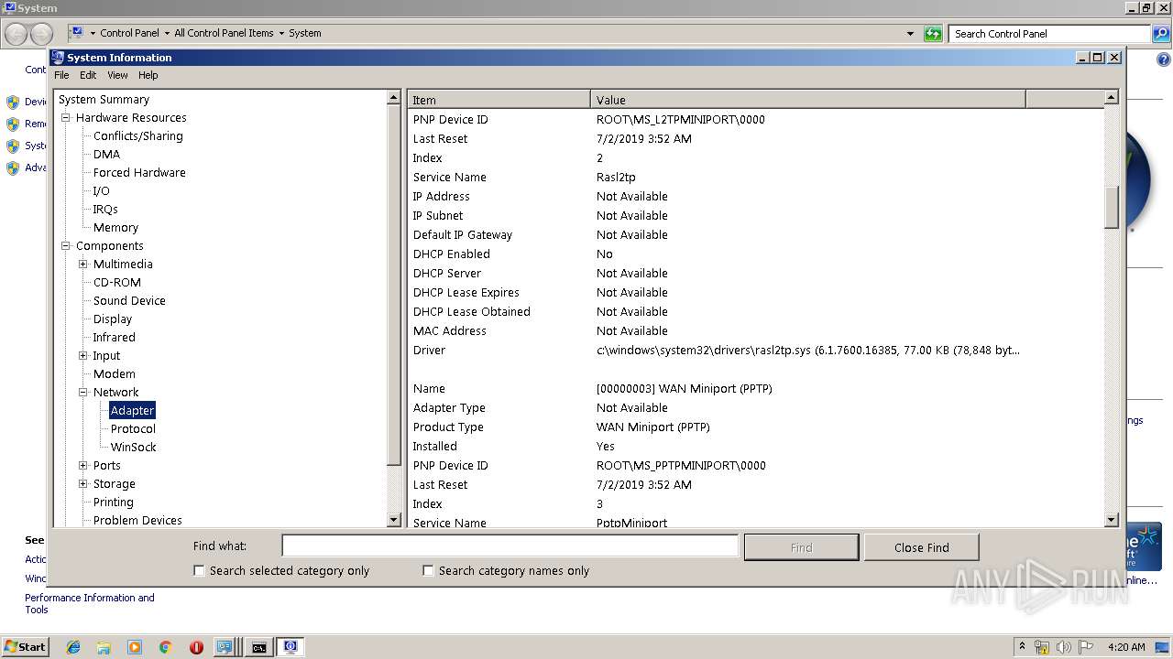Viewport: 1173px width, 659px height.
Task: Open network status tray icon
Action: coord(1042,647)
